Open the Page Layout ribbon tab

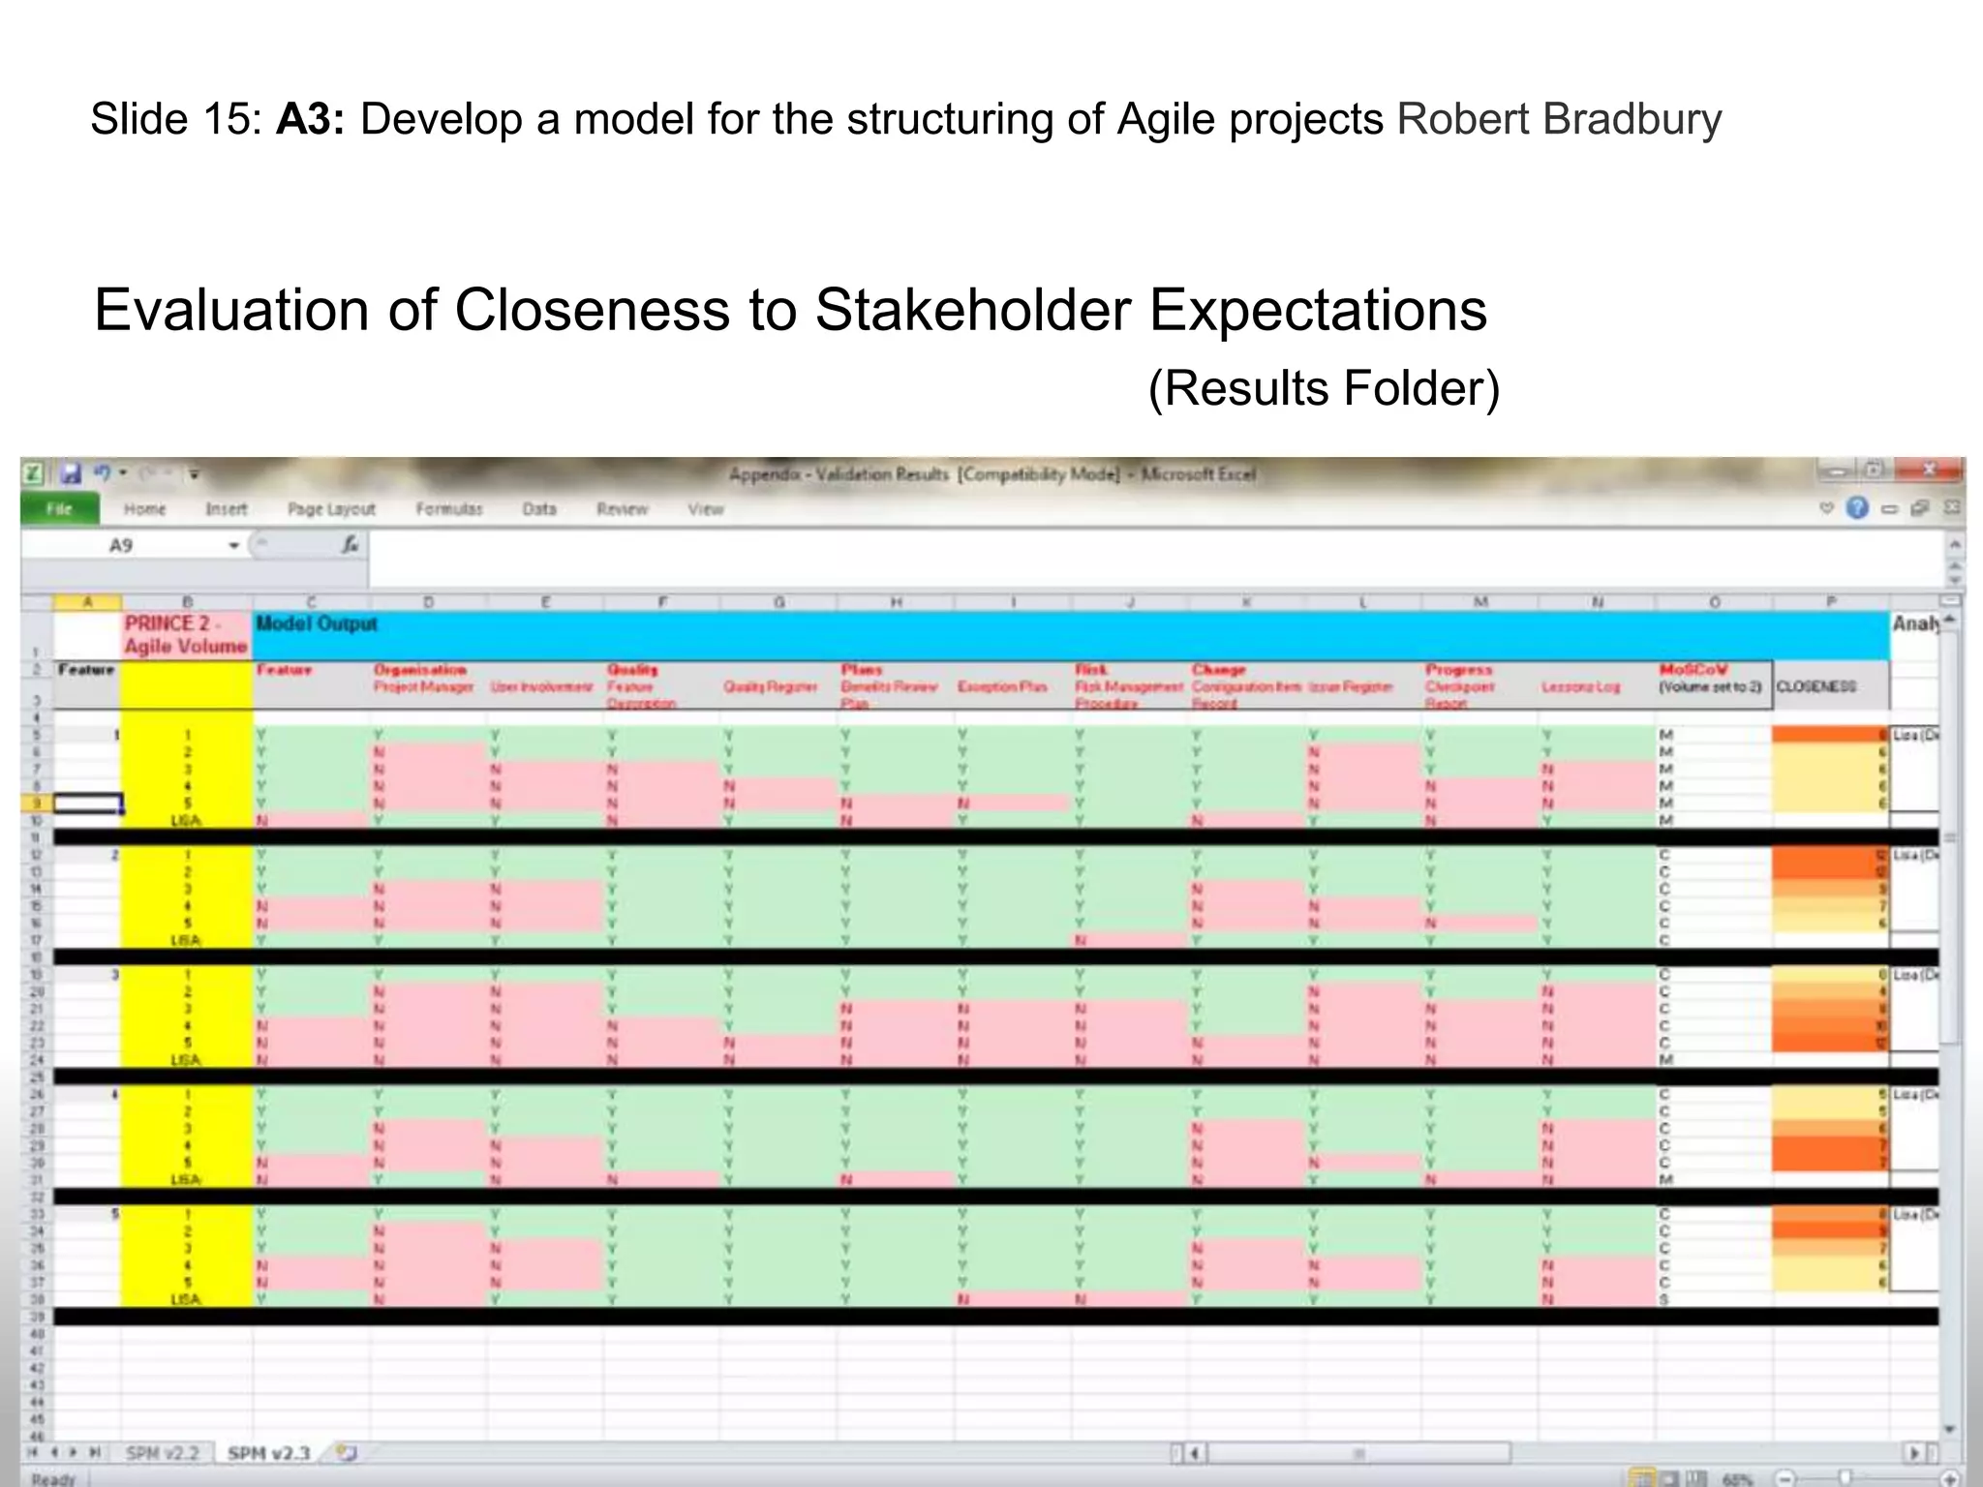pyautogui.click(x=331, y=509)
